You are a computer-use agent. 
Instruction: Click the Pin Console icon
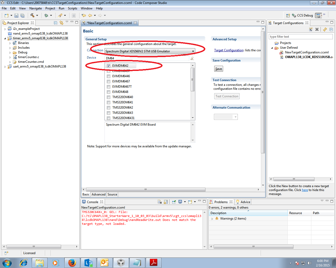[x=174, y=202]
